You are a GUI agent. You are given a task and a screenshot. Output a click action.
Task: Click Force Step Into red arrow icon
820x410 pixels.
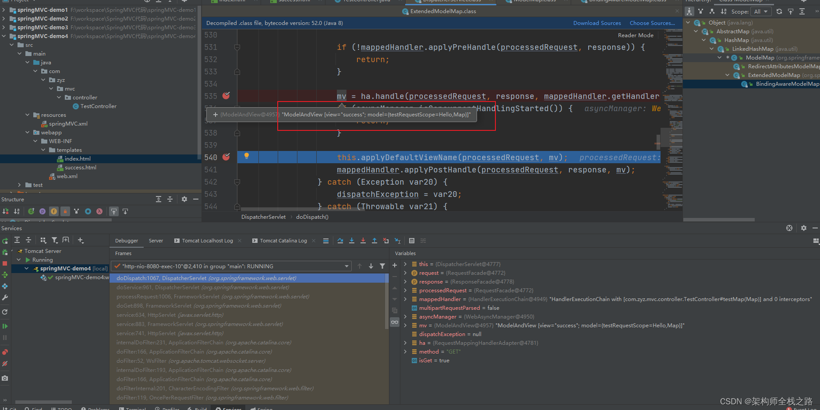(363, 241)
